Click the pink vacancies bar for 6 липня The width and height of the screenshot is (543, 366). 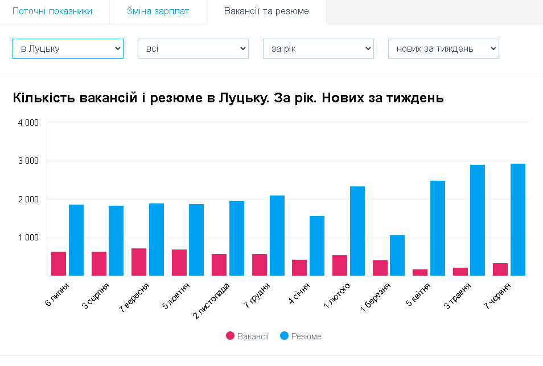[59, 264]
